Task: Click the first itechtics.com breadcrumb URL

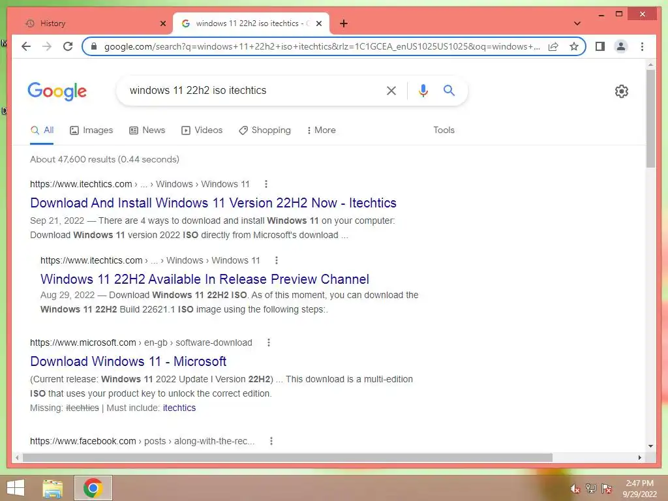Action: click(140, 184)
